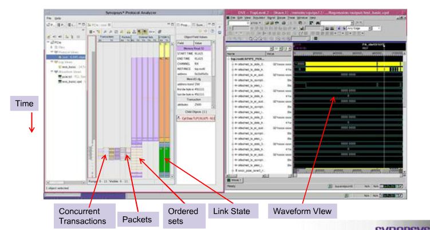The height and width of the screenshot is (230, 430).
Task: Click the Value column header in signal list
Action: click(279, 54)
